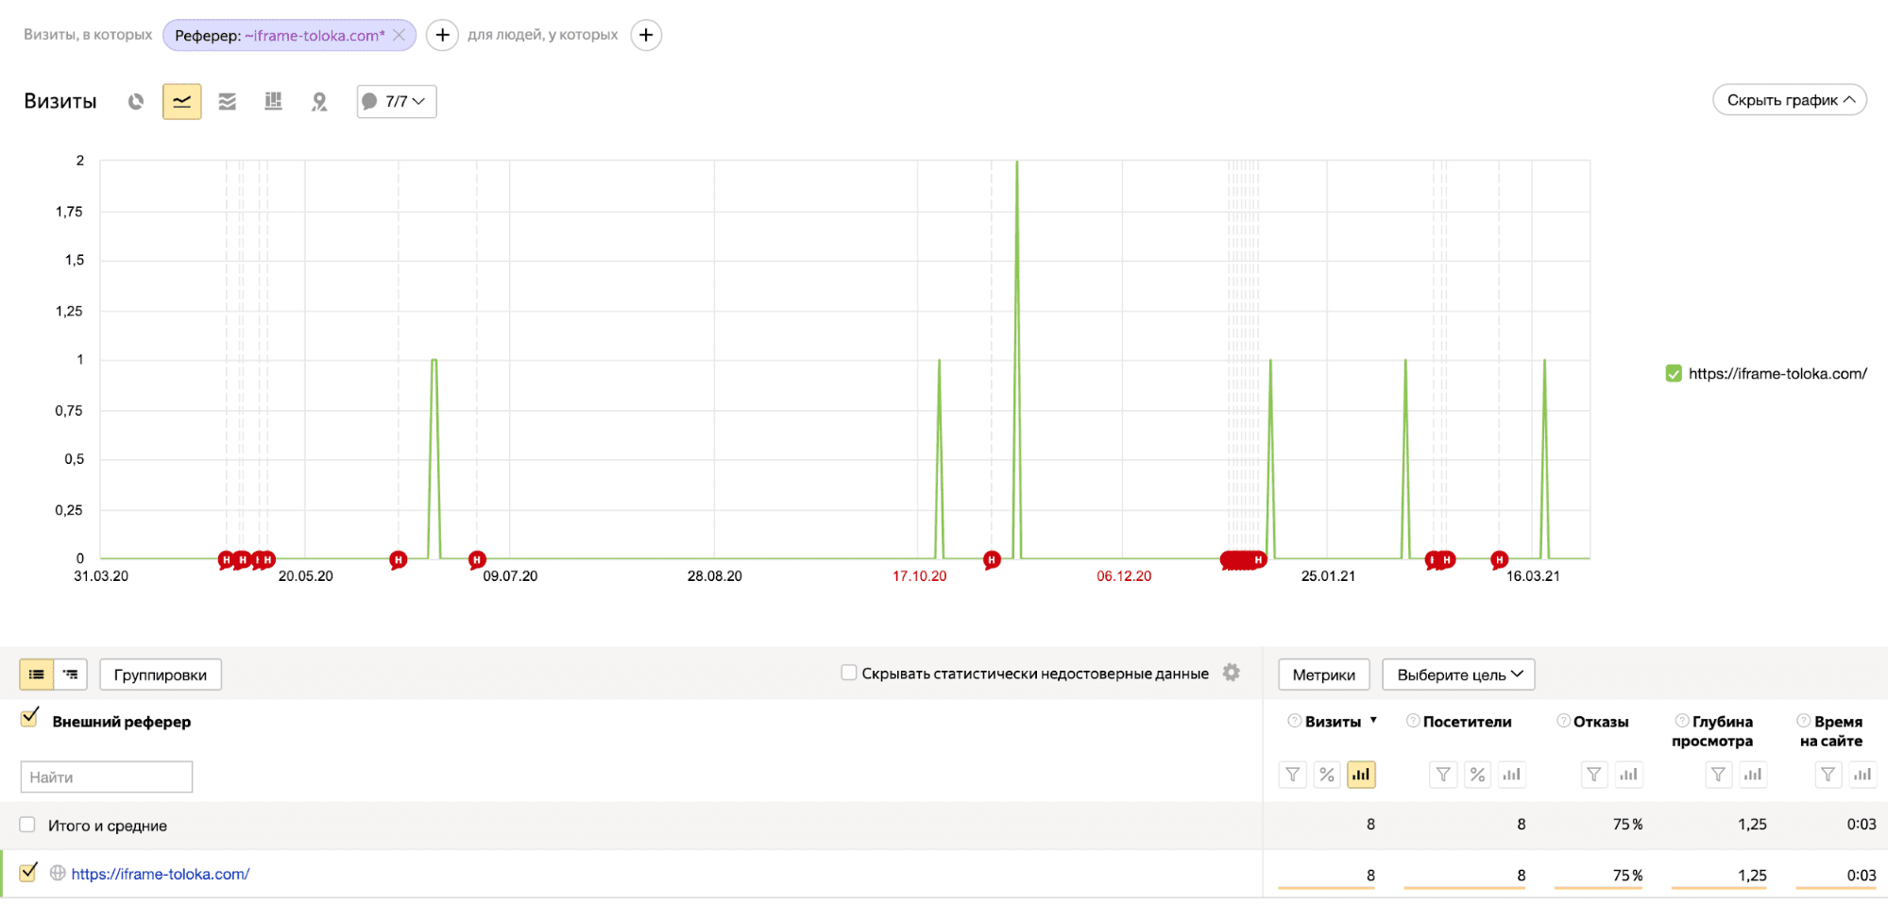Image resolution: width=1888 pixels, height=905 pixels.
Task: Add a condition for людей, у которых
Action: click(646, 35)
